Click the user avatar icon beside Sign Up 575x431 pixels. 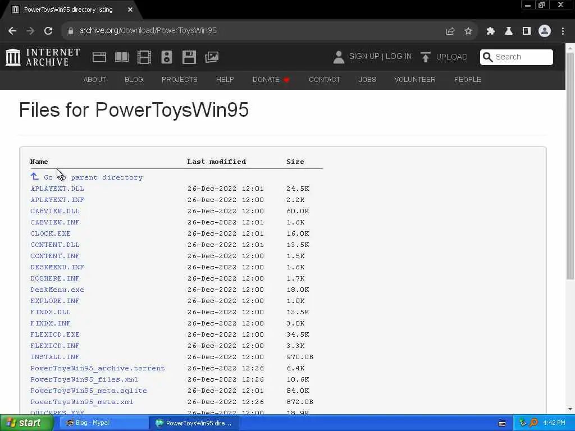(339, 57)
